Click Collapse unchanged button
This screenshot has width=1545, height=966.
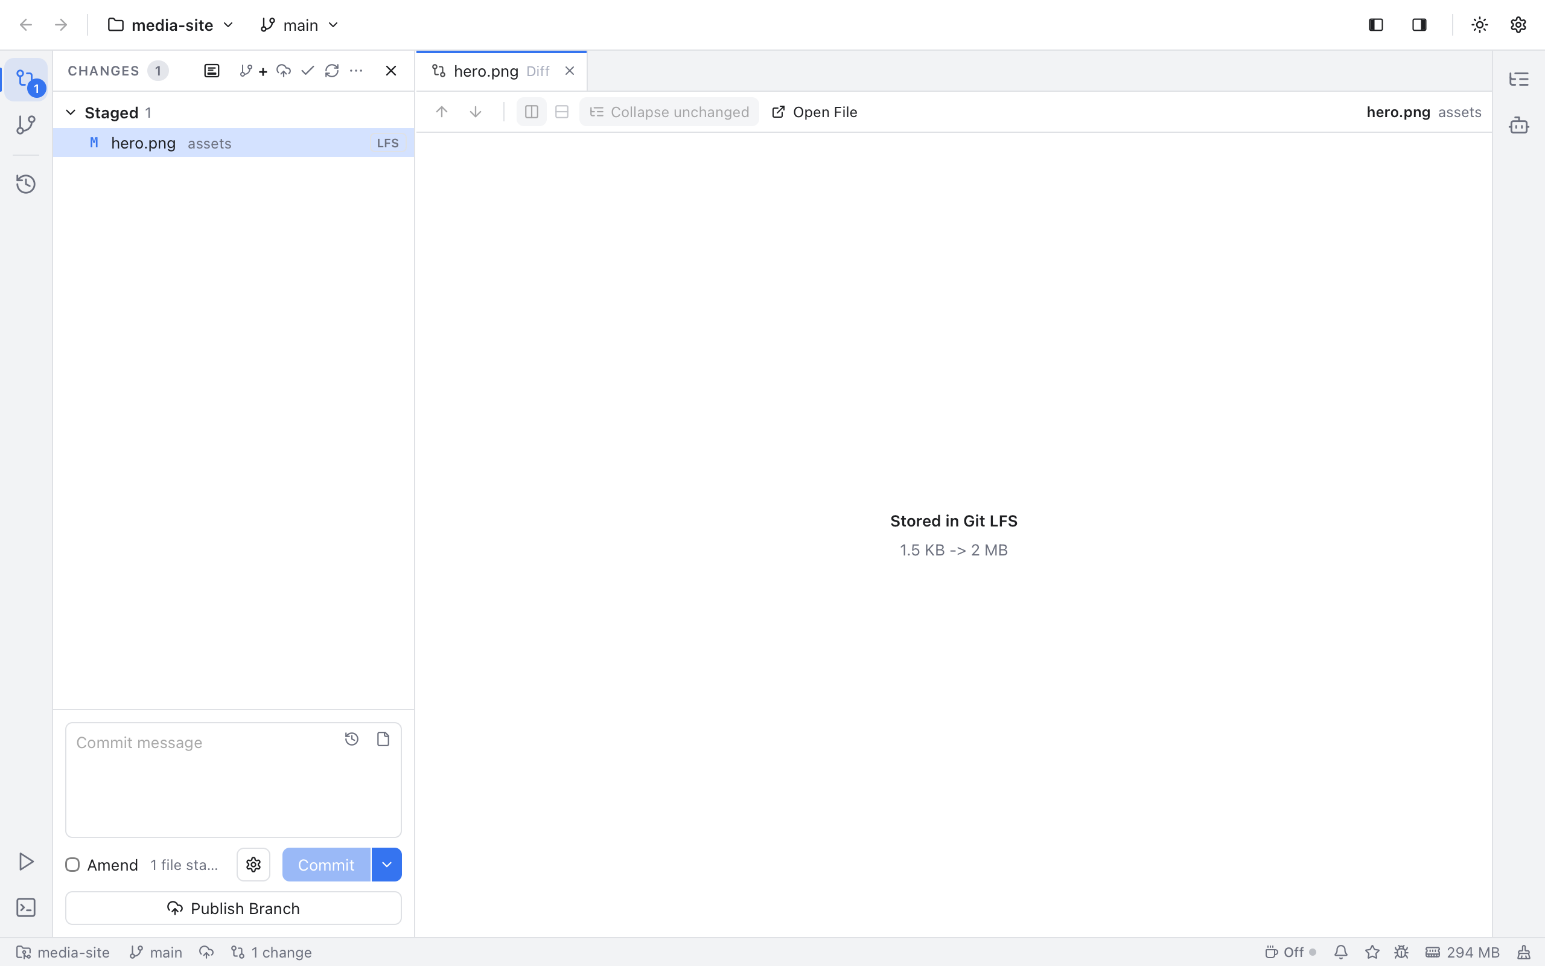click(669, 112)
